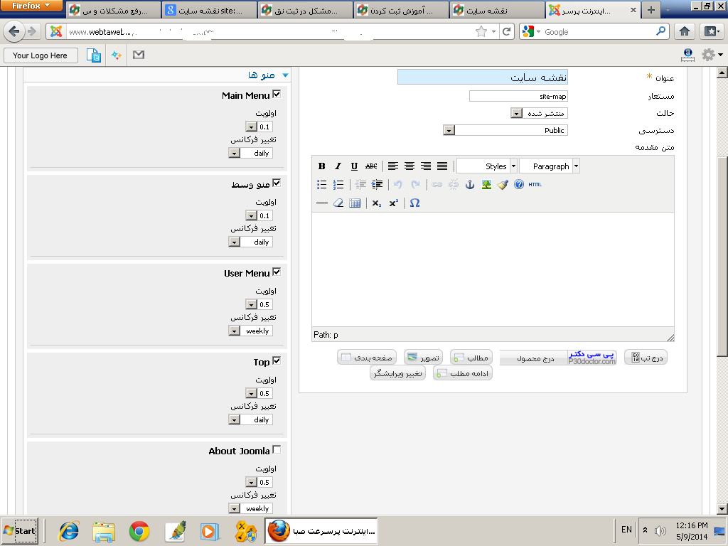Uncheck the User Menu checkbox

pyautogui.click(x=277, y=272)
